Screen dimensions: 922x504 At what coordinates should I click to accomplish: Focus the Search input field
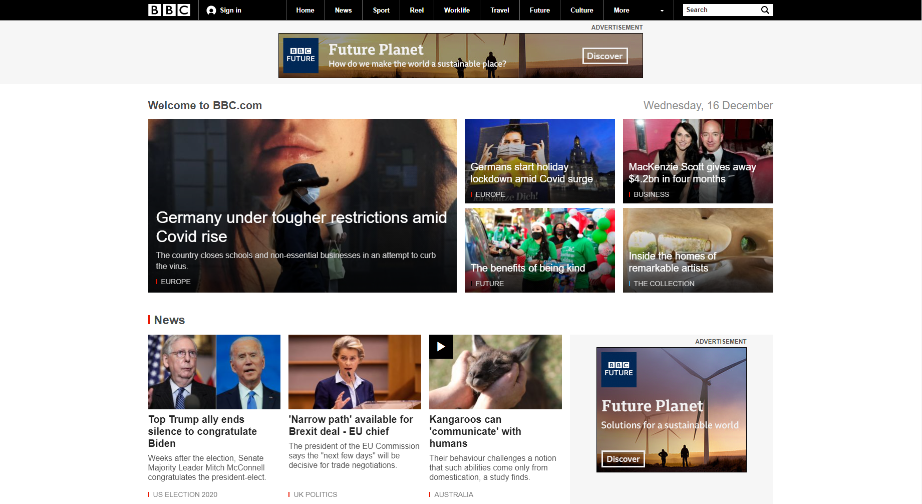721,10
